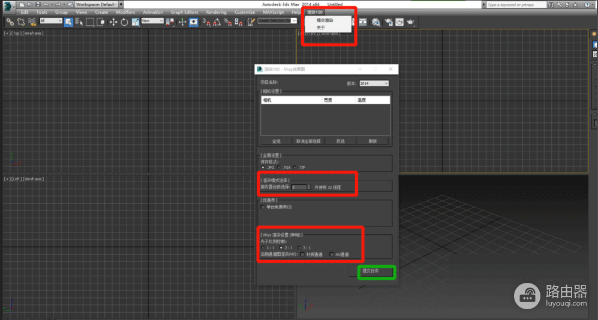Click the binoculars search icon in title bar
598x320 pixels.
click(551, 5)
